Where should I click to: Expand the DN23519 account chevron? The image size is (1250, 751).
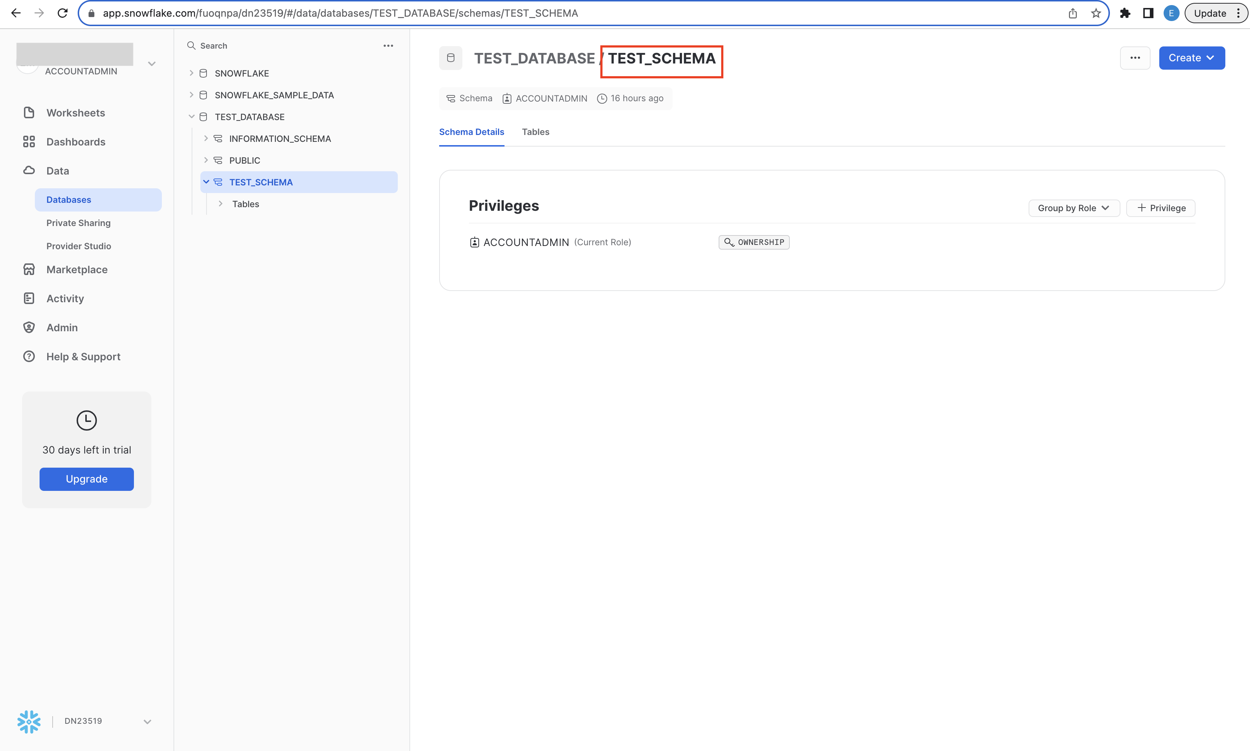pyautogui.click(x=147, y=722)
